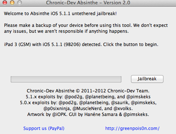Viewport: 176px width, 134px height.
Task: Click the empty jailbreak progress bar
Action: pos(66,79)
